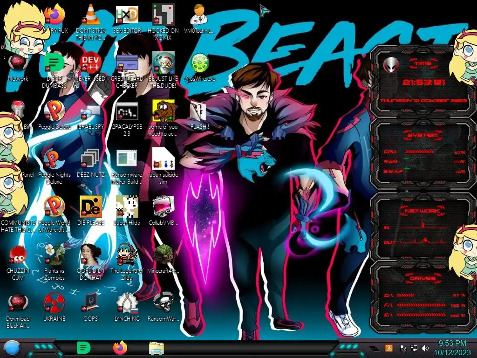This screenshot has height=358, width=477.
Task: Open Action Center flag tray icon
Action: 402,348
